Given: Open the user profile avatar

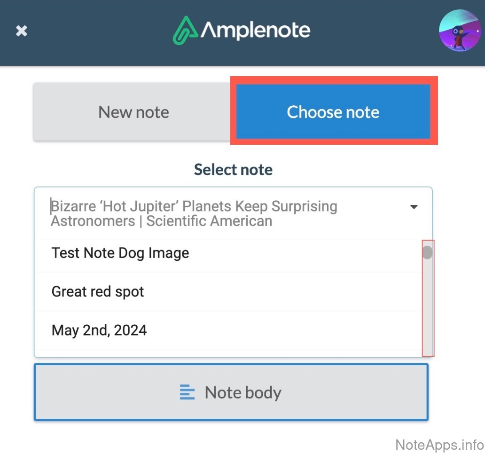Looking at the screenshot, I should [460, 31].
